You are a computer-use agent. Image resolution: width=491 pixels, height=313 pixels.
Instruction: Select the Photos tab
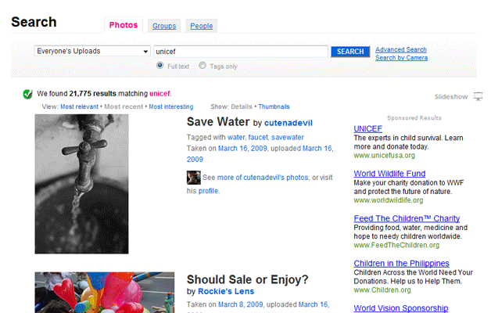pyautogui.click(x=124, y=25)
